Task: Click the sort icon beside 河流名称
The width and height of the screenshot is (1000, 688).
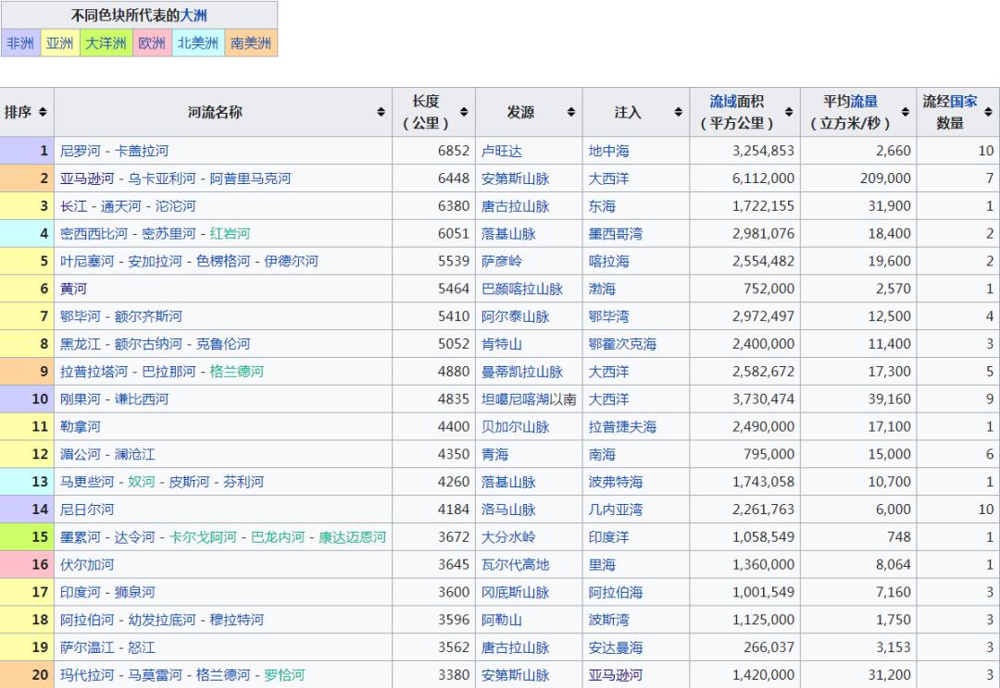Action: point(383,110)
